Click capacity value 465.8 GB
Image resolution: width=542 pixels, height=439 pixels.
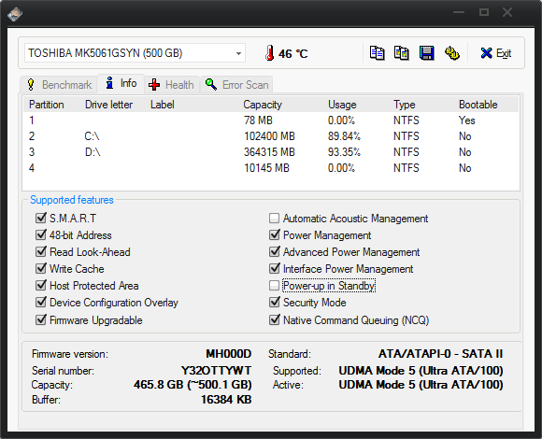pos(193,385)
